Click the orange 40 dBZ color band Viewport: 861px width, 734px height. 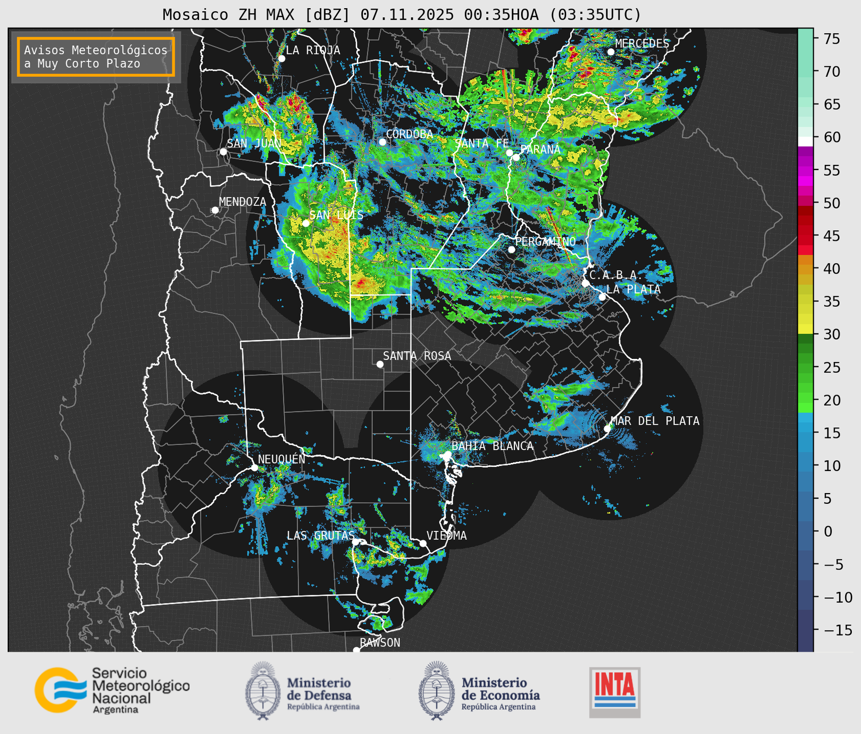point(805,269)
